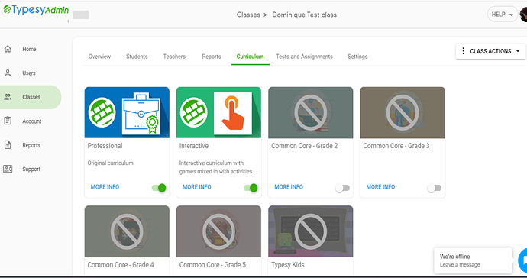The width and height of the screenshot is (527, 278).
Task: Click the 'Typesy Kids' card title
Action: (288, 265)
